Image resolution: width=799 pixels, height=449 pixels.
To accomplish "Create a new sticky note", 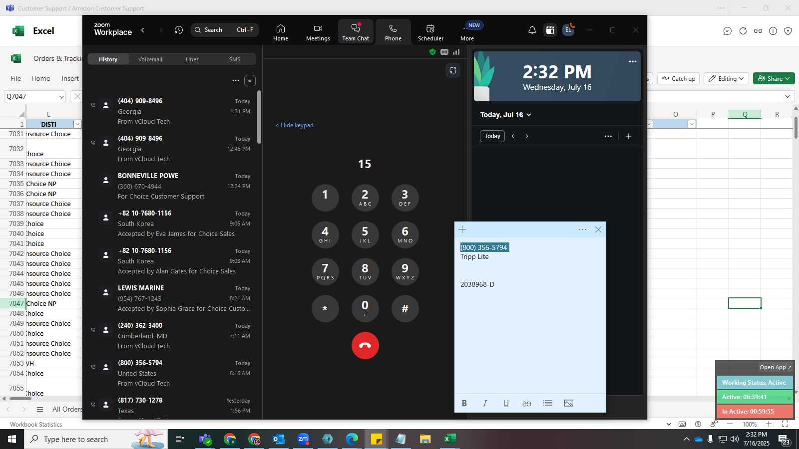I will [x=462, y=229].
